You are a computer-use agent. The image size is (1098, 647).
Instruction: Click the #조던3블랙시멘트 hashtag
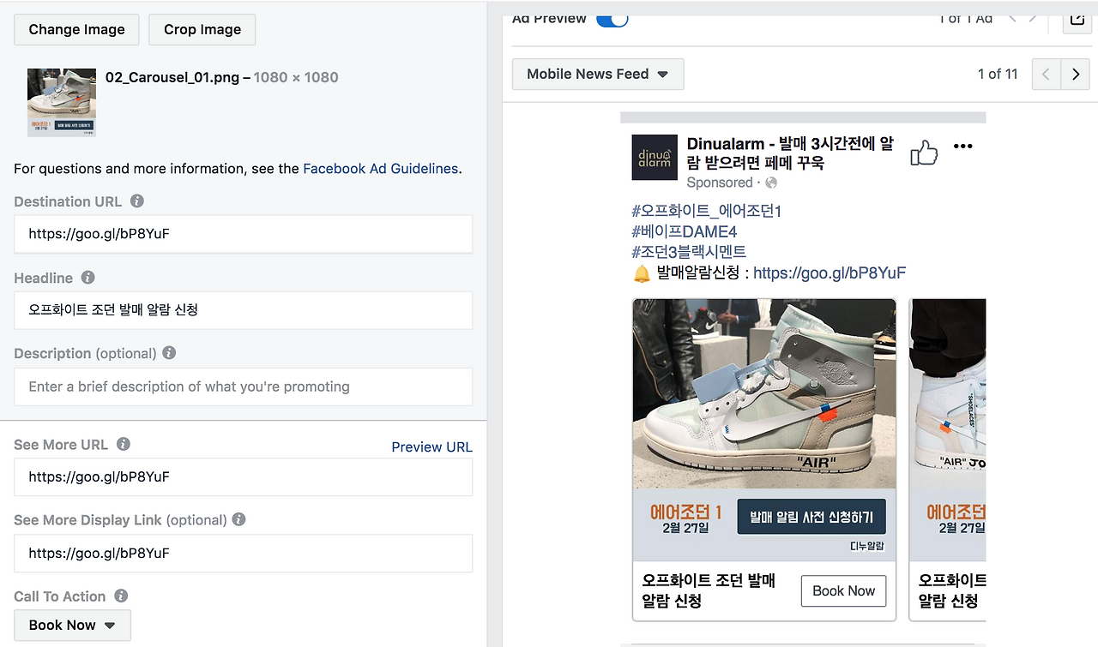(689, 252)
